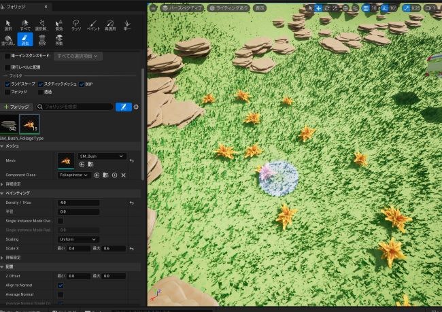
Task: Click +フォリッジ add button
Action: click(x=16, y=107)
